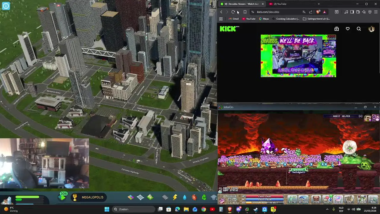Open the browser apps grid icon
380x214 pixels.
221,19
